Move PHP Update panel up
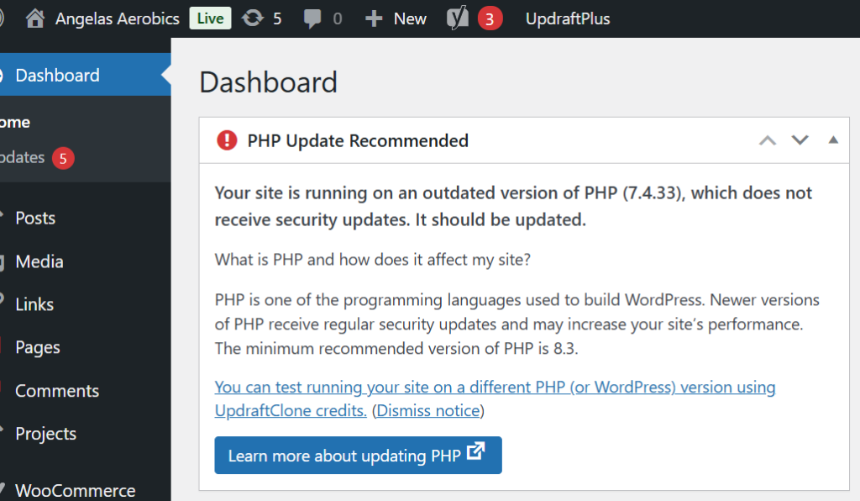 tap(768, 140)
